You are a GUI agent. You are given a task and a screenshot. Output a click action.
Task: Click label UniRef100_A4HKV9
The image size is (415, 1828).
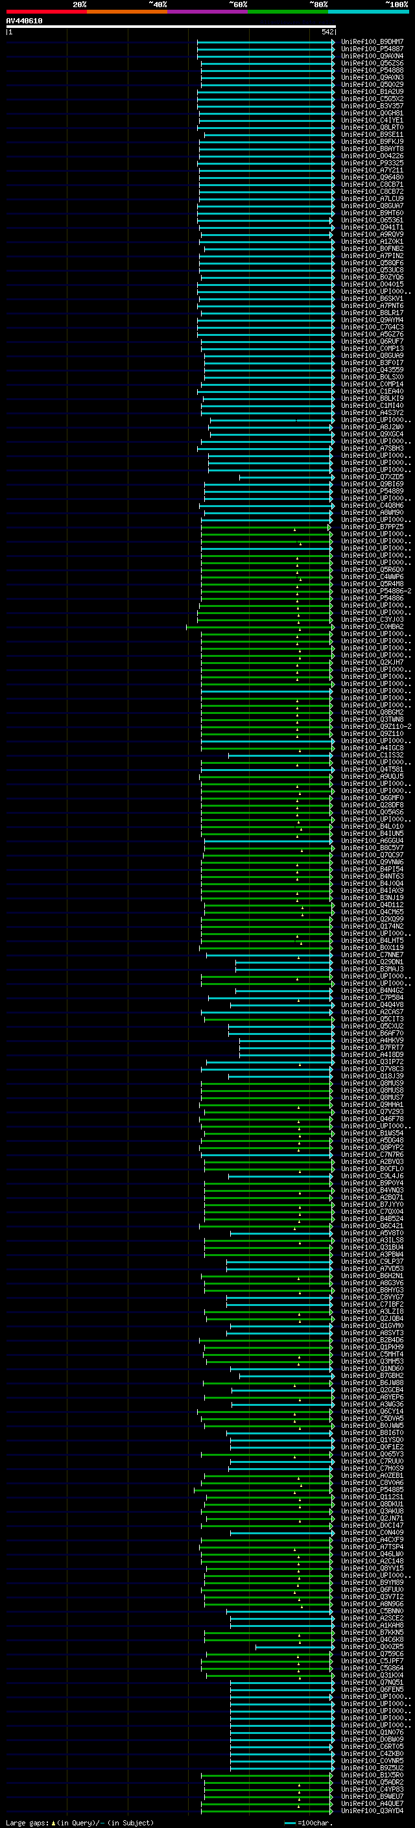click(372, 1040)
